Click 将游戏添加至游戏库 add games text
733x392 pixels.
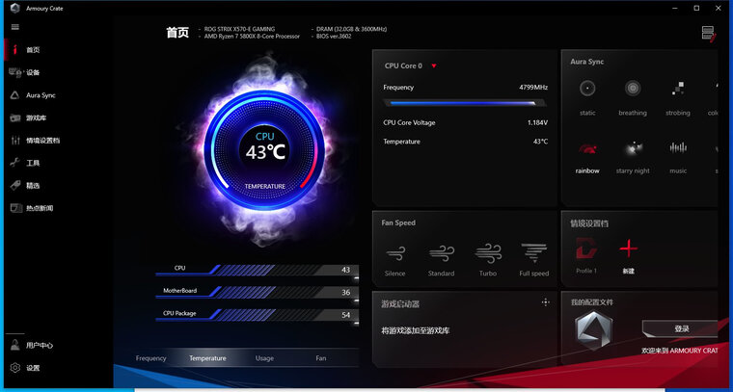tap(416, 331)
